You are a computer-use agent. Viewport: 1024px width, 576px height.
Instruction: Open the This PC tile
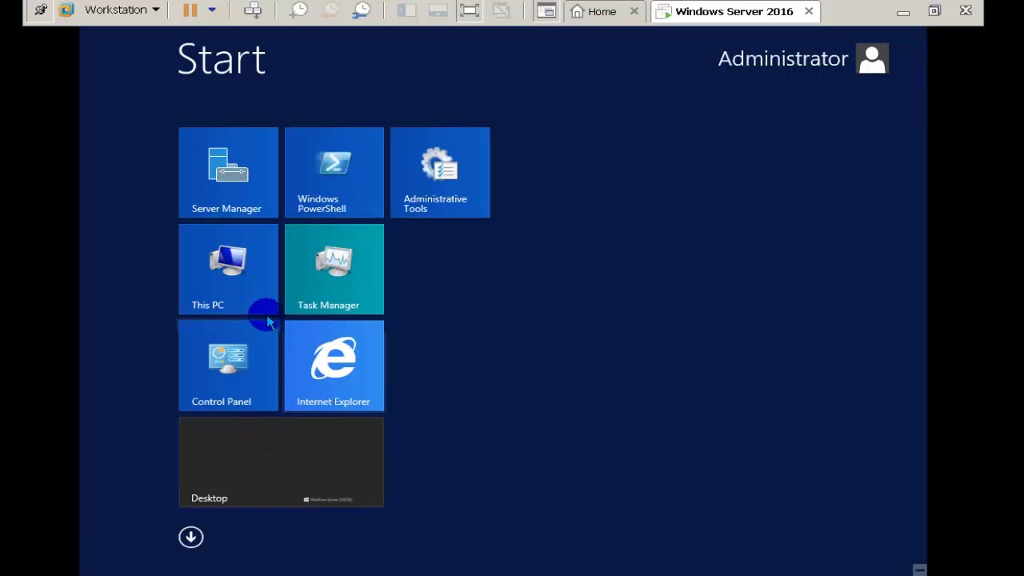tap(228, 269)
